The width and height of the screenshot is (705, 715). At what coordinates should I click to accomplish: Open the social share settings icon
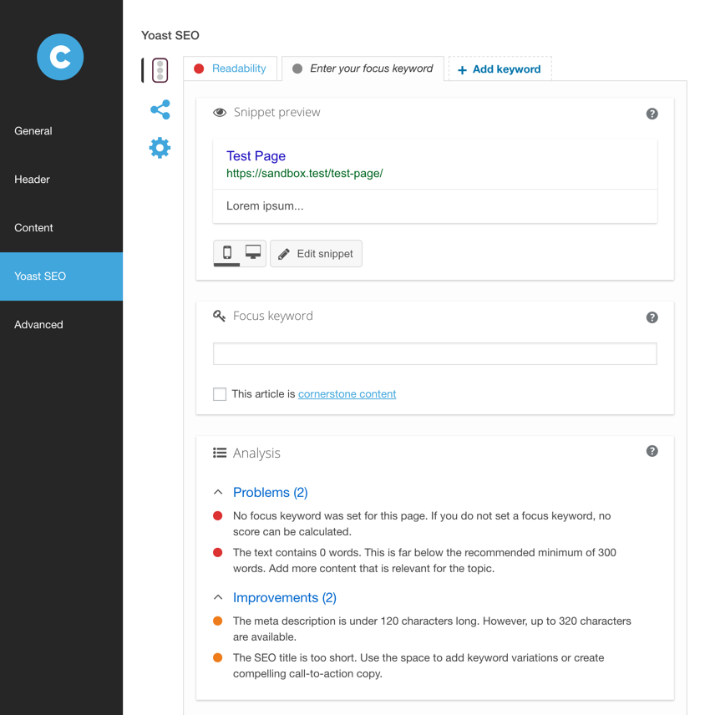(x=160, y=109)
